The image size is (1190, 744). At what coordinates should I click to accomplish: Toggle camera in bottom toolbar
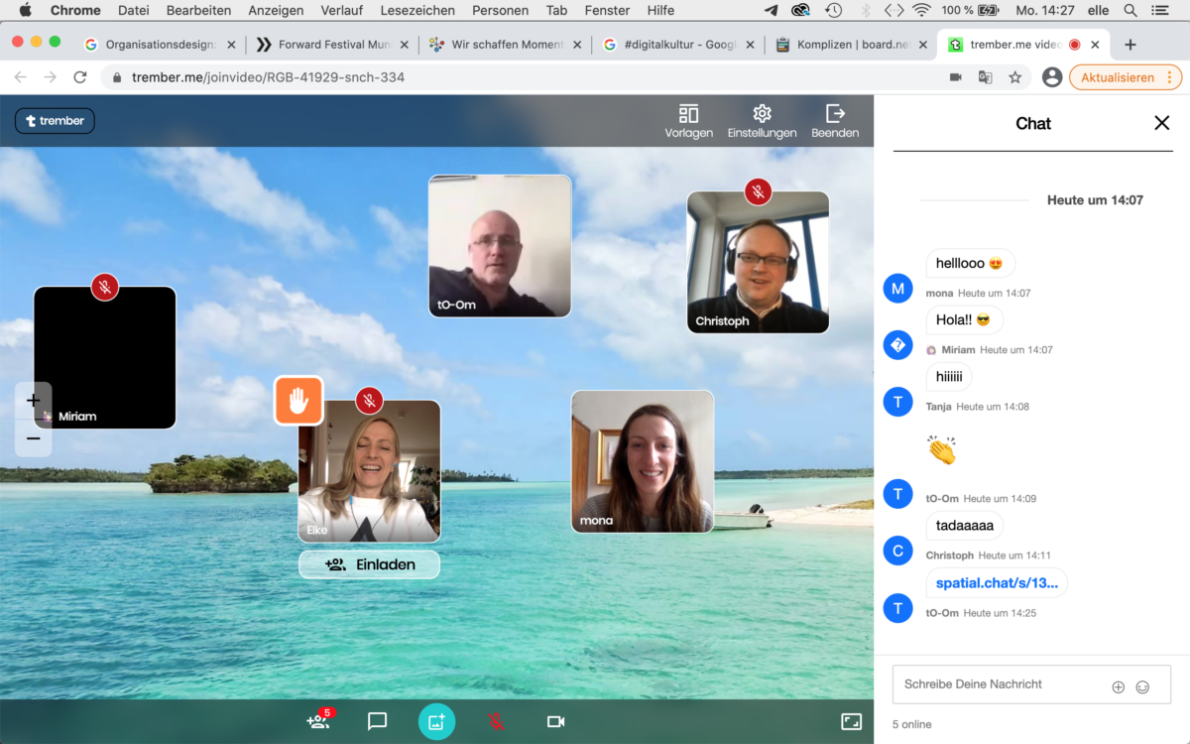click(555, 721)
